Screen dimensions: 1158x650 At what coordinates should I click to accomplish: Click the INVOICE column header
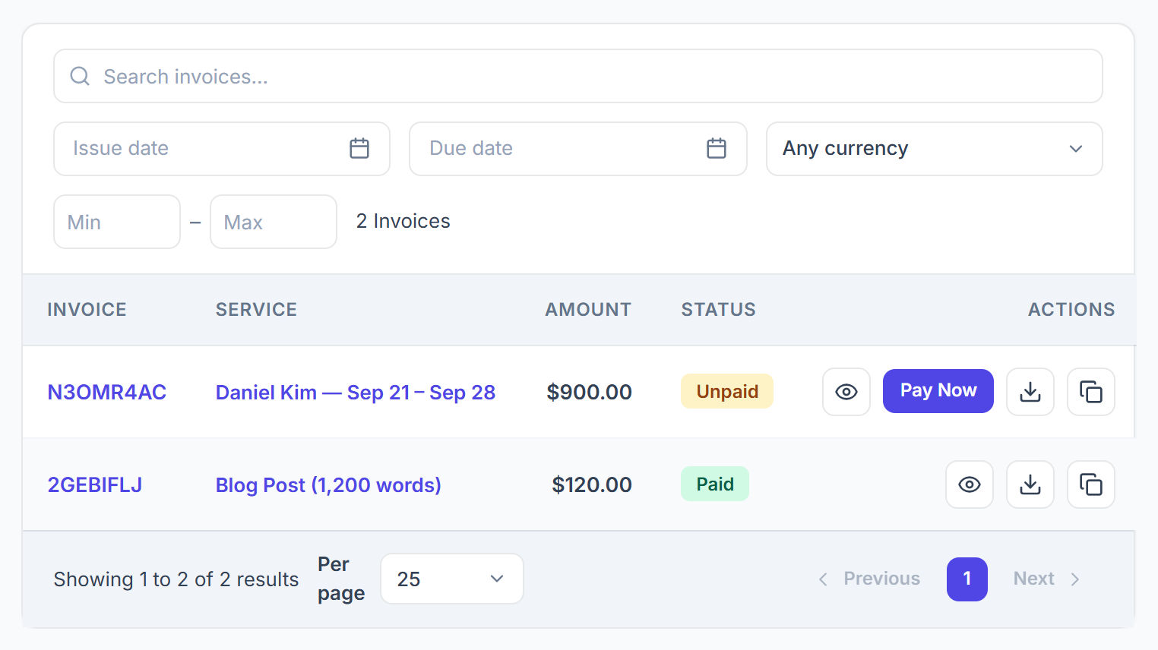(87, 310)
